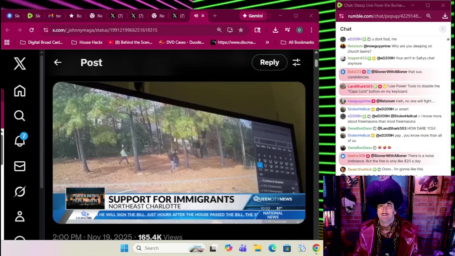Screen dimensions: 455x256
Task: Bookmark this page with the star
Action: pyautogui.click(x=241, y=30)
